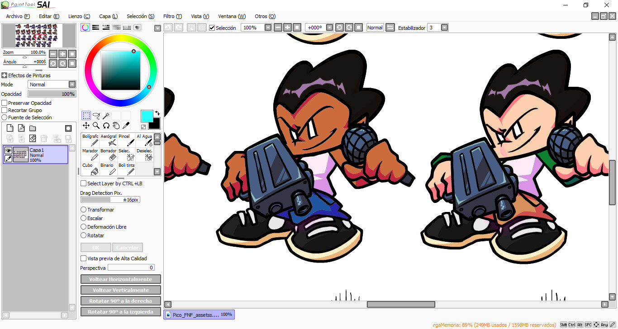
Task: Open the layer Mode dropdown
Action: point(71,85)
